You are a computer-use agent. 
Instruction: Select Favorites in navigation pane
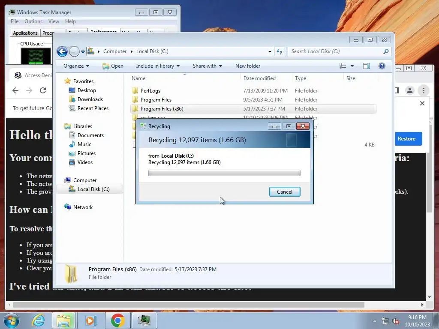83,81
